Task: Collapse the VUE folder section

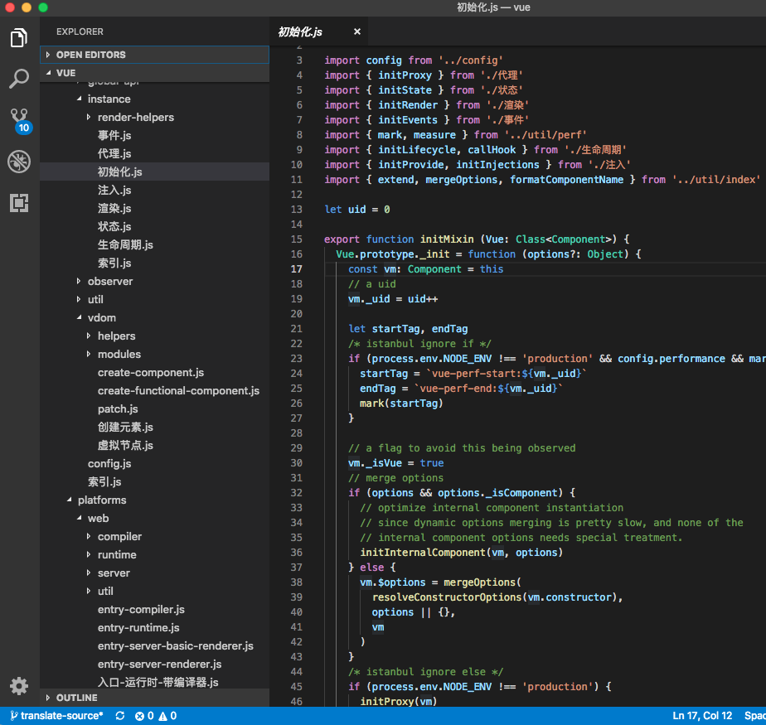Action: (154, 73)
